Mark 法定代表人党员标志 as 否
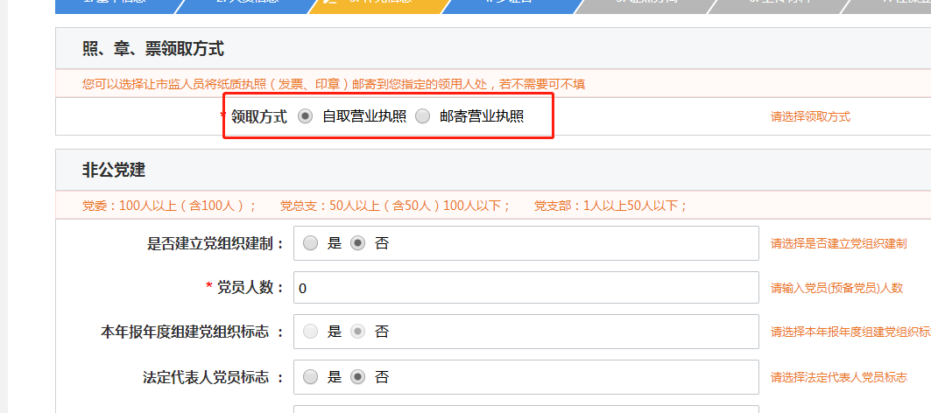This screenshot has height=413, width=931. pyautogui.click(x=357, y=377)
